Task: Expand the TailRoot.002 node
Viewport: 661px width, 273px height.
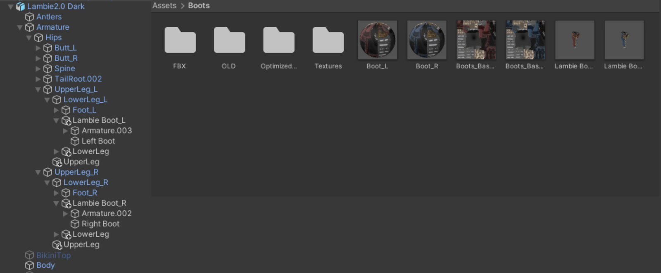Action: click(38, 79)
